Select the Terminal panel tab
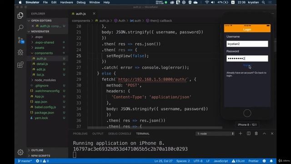 tap(143, 133)
